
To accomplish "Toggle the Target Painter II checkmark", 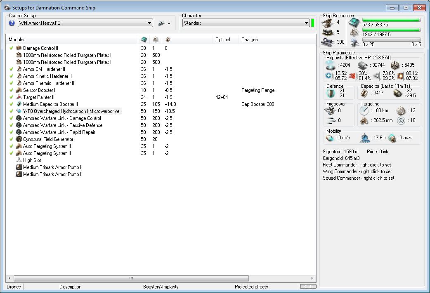I will (x=11, y=97).
